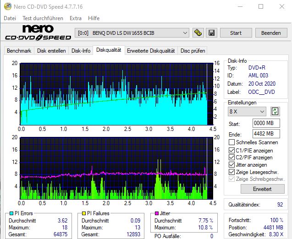The width and height of the screenshot is (292, 239).
Task: Expand the 8 X speed dropdown
Action: coord(248,111)
